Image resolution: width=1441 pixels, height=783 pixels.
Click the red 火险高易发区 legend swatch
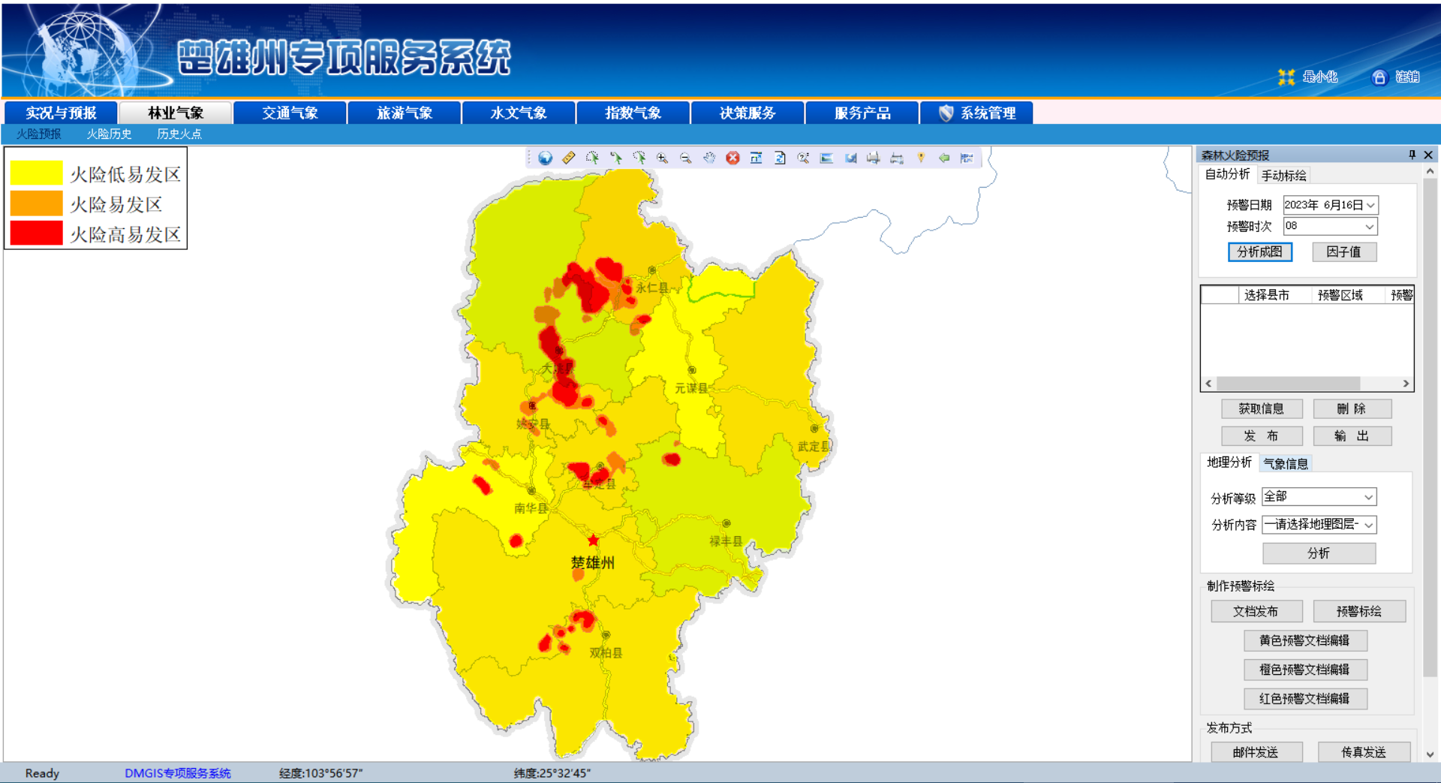(36, 233)
